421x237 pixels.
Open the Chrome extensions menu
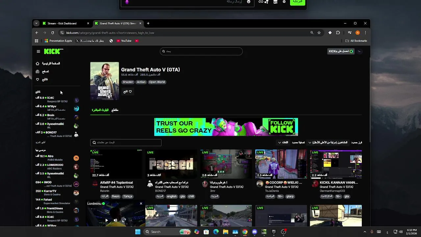[338, 33]
